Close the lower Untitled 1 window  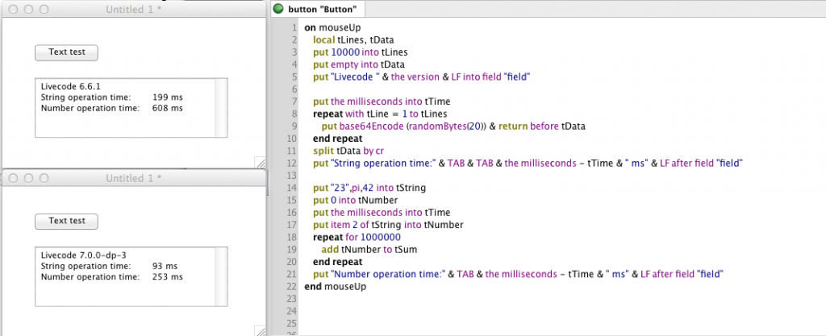(14, 178)
